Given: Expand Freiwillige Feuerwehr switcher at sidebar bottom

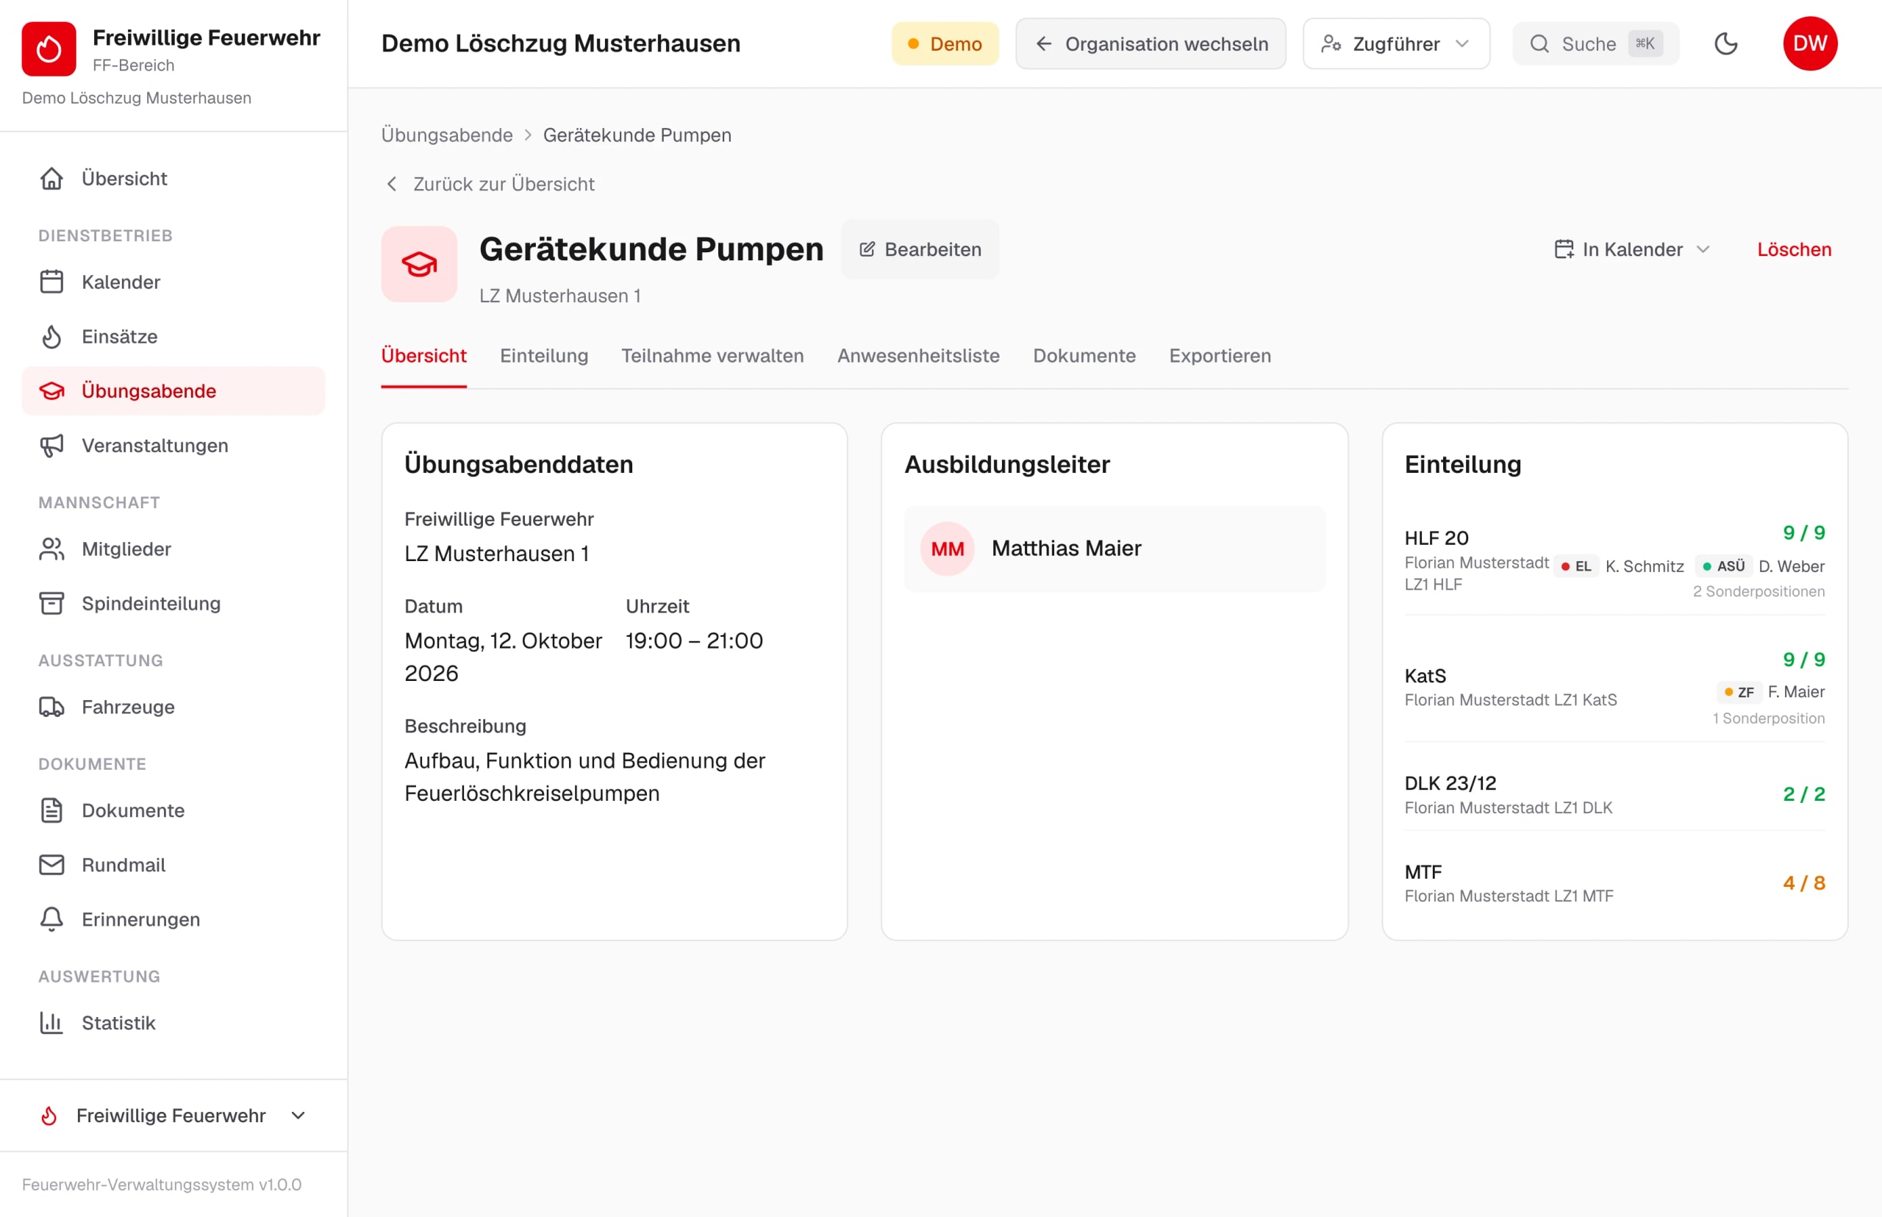Looking at the screenshot, I should pos(173,1116).
